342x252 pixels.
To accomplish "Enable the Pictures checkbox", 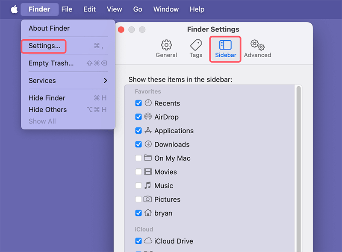I will 139,199.
